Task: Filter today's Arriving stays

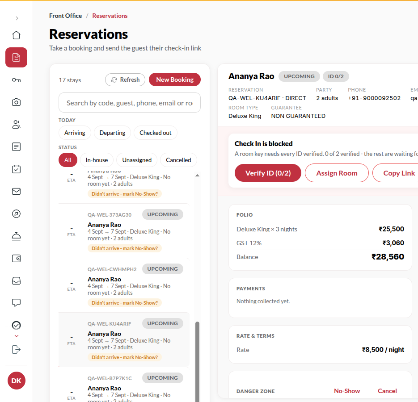Action: click(x=75, y=133)
